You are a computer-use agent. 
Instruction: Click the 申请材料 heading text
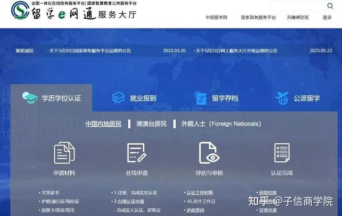point(64,173)
